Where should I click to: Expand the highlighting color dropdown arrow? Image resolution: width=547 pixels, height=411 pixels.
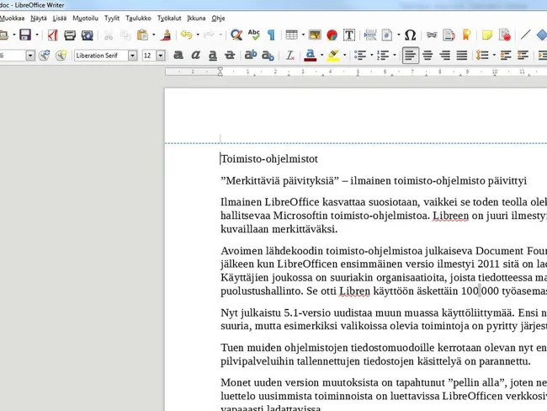pyautogui.click(x=345, y=56)
